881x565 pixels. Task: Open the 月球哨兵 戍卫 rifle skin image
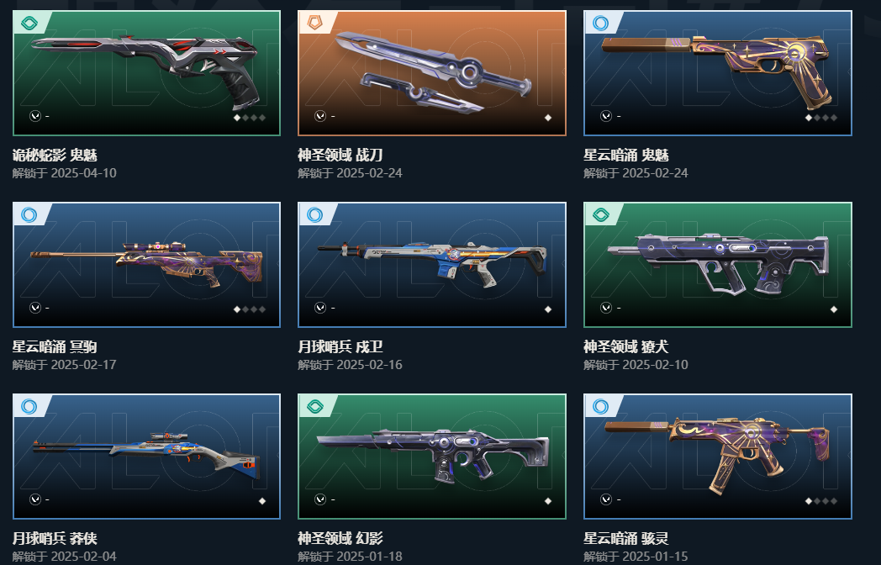431,265
